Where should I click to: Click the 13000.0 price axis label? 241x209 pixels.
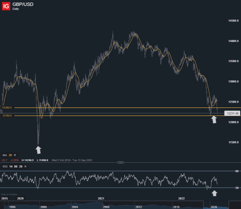coord(233,81)
